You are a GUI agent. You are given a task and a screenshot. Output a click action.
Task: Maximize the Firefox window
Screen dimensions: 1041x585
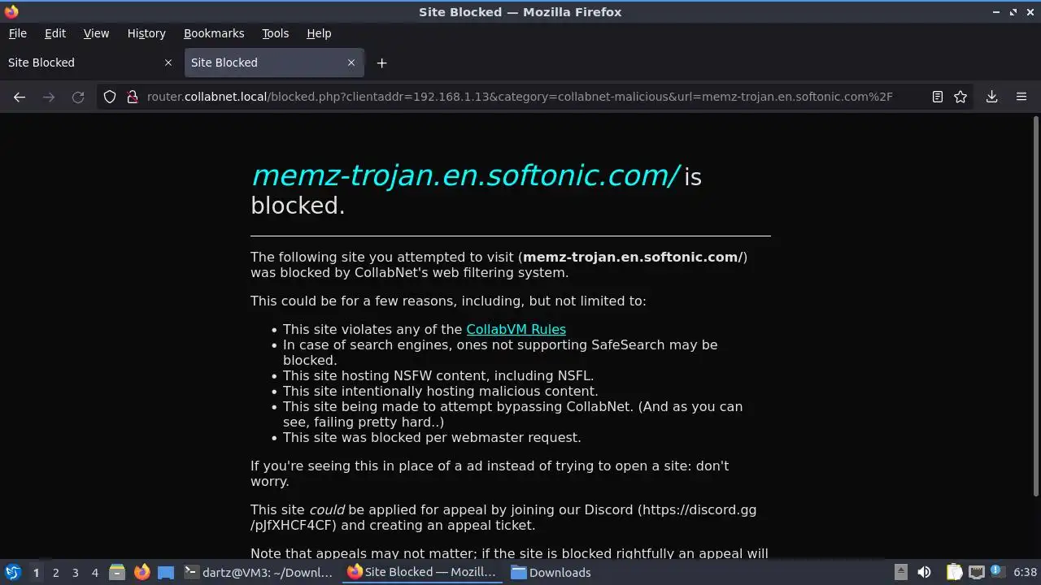click(x=1013, y=12)
